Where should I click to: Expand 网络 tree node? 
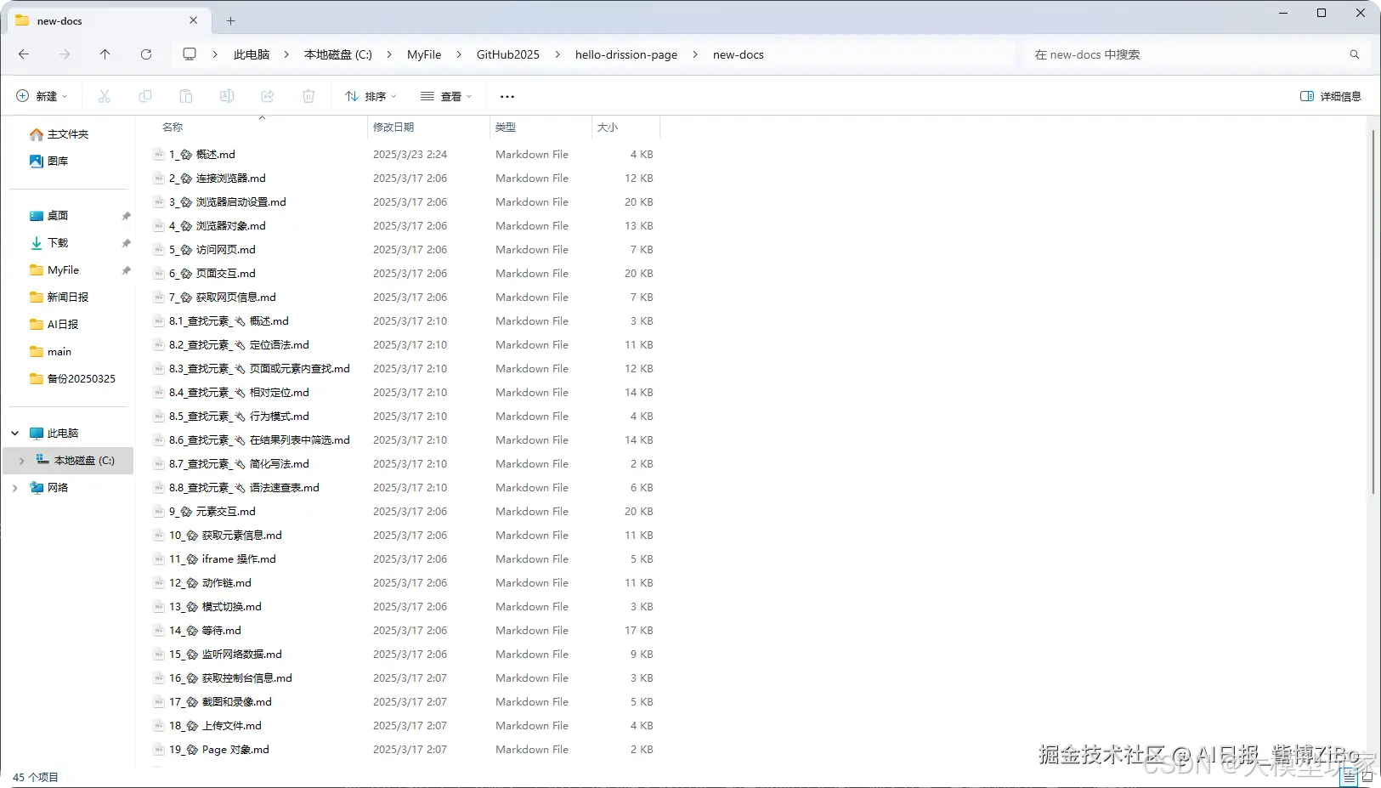click(14, 488)
